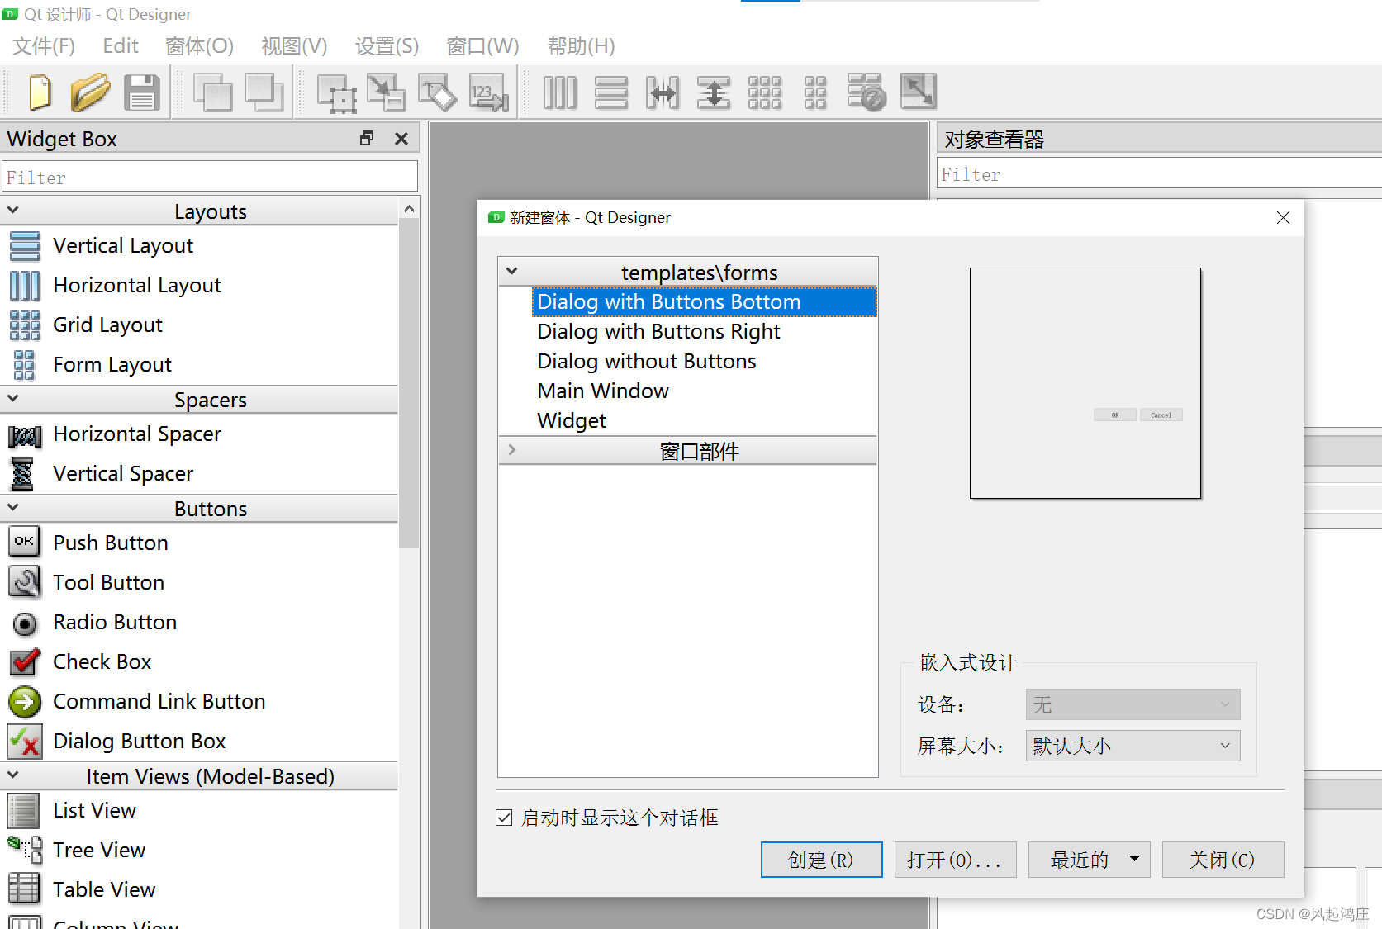Viewport: 1382px width, 929px height.
Task: Select the Edit Tab Order mode icon
Action: pos(489,92)
